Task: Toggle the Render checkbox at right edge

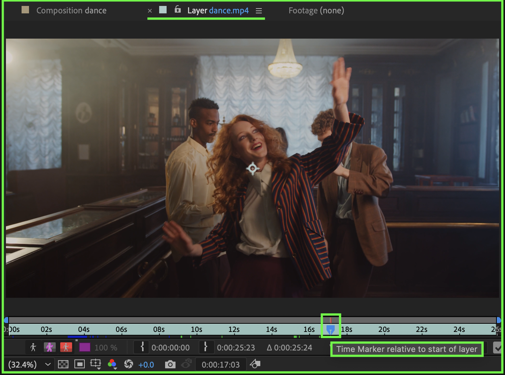Action: click(498, 348)
